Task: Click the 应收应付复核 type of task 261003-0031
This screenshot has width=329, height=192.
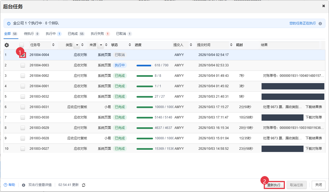Action: pyautogui.click(x=77, y=107)
